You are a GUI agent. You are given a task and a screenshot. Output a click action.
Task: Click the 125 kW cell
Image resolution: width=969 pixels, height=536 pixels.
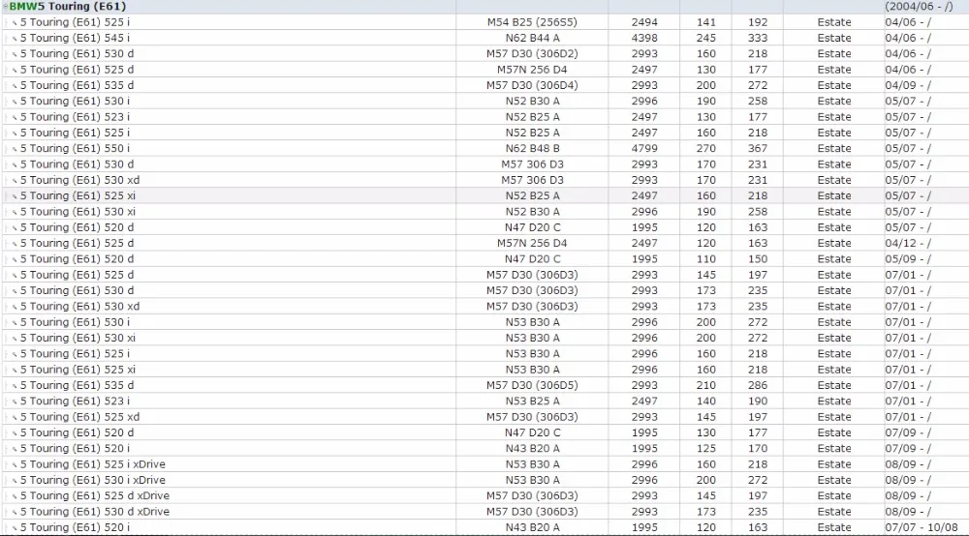(705, 448)
